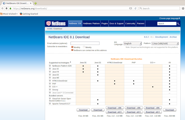Open the Community nav tab
This screenshot has width=185, height=120.
tap(130, 23)
